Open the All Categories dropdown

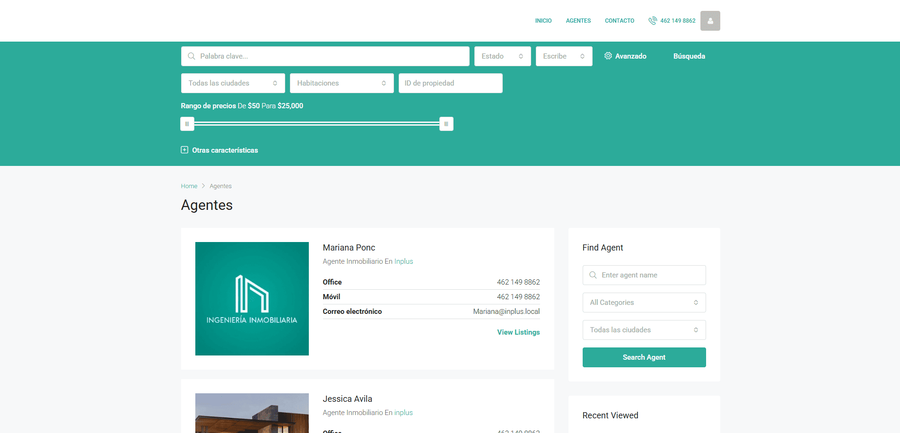pyautogui.click(x=644, y=303)
